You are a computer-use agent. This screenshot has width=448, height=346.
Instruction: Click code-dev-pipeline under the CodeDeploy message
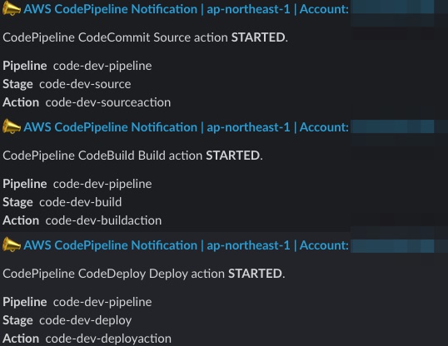click(x=102, y=302)
